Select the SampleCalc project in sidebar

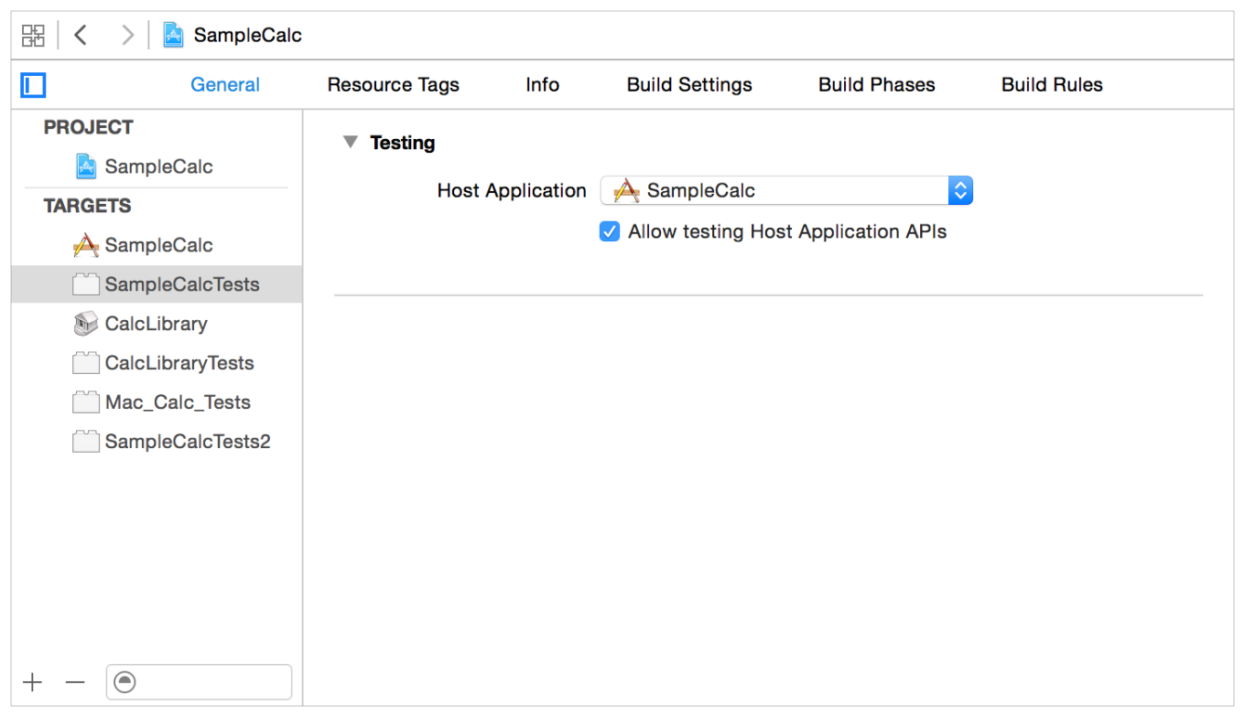pos(158,166)
